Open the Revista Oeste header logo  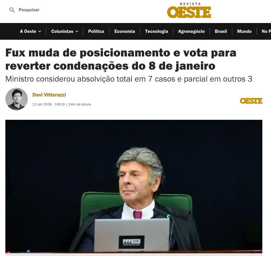tap(189, 10)
